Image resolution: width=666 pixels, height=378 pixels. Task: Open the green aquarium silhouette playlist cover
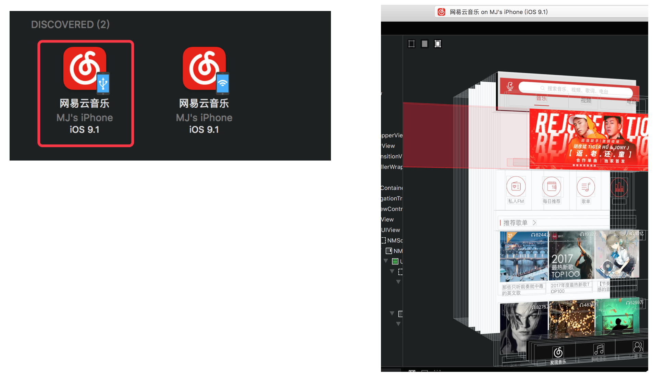617,317
